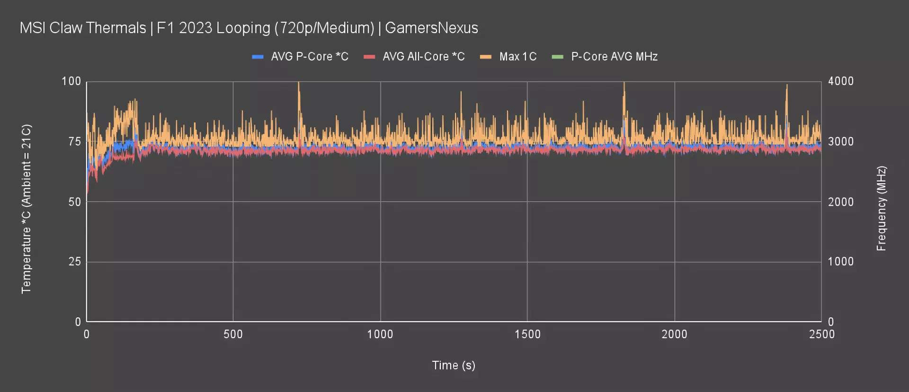Click the 500 tick on the time axis
This screenshot has width=909, height=392.
pos(233,334)
